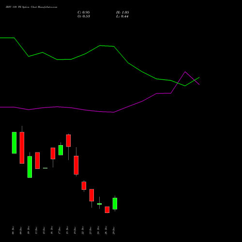The width and height of the screenshot is (242, 242).
Task: Select the red candle for 19 Dec
Action: (x=76, y=165)
